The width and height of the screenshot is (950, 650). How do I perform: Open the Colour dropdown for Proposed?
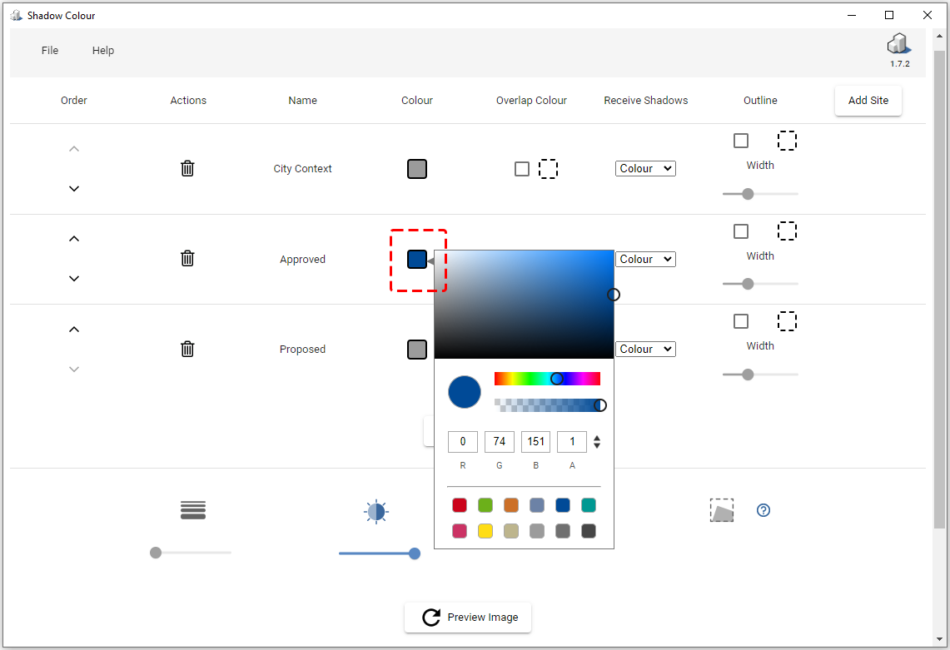click(x=645, y=349)
